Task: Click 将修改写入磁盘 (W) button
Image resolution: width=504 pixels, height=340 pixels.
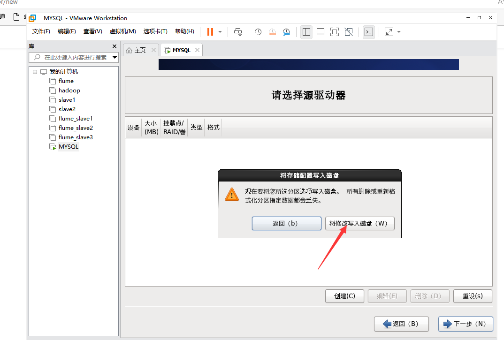Action: [359, 223]
